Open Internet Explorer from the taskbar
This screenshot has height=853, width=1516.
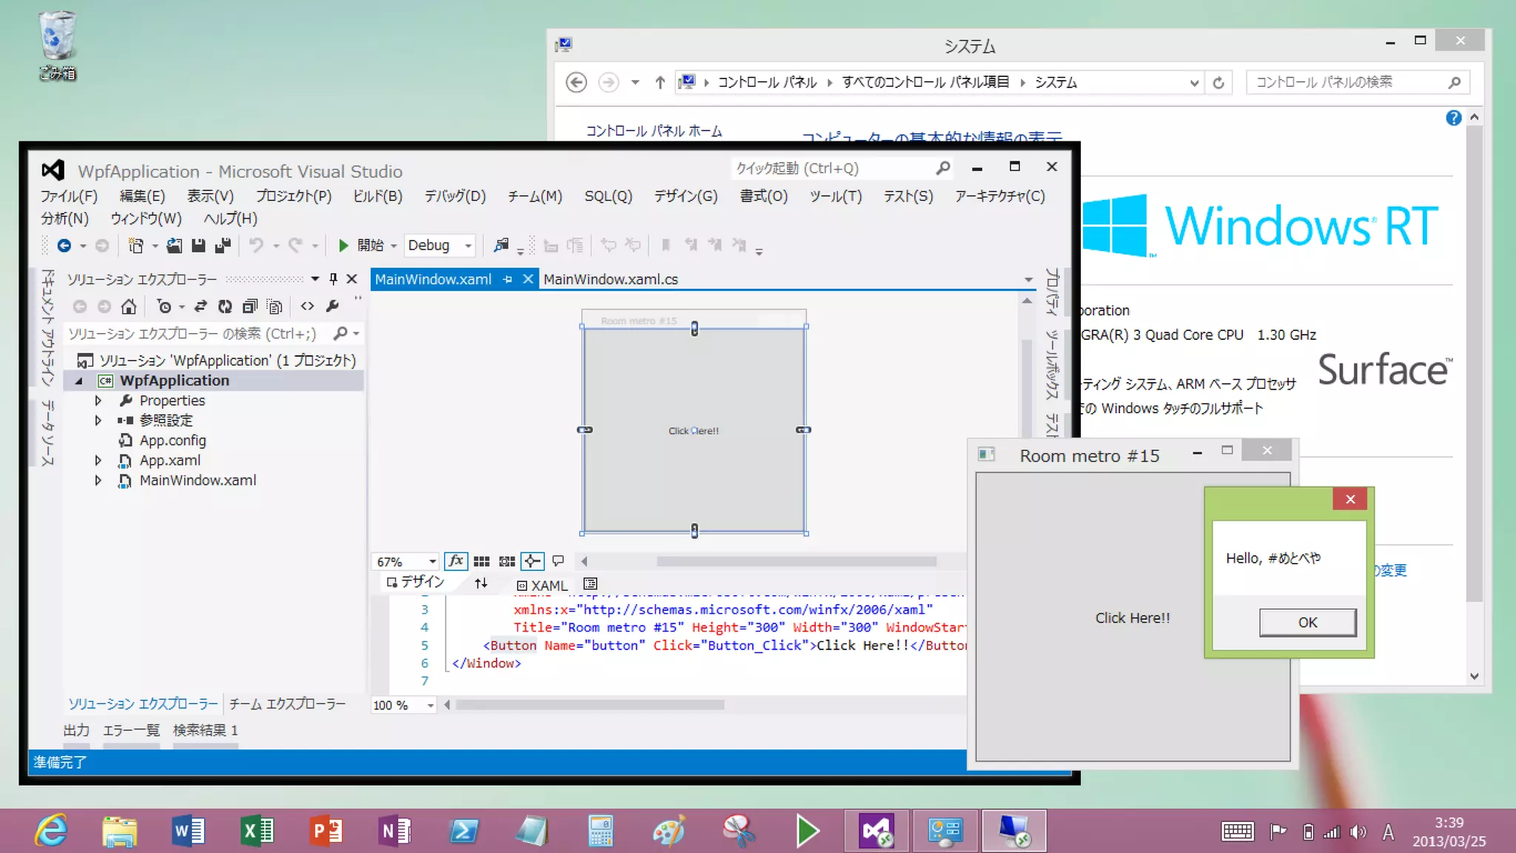[x=51, y=831]
